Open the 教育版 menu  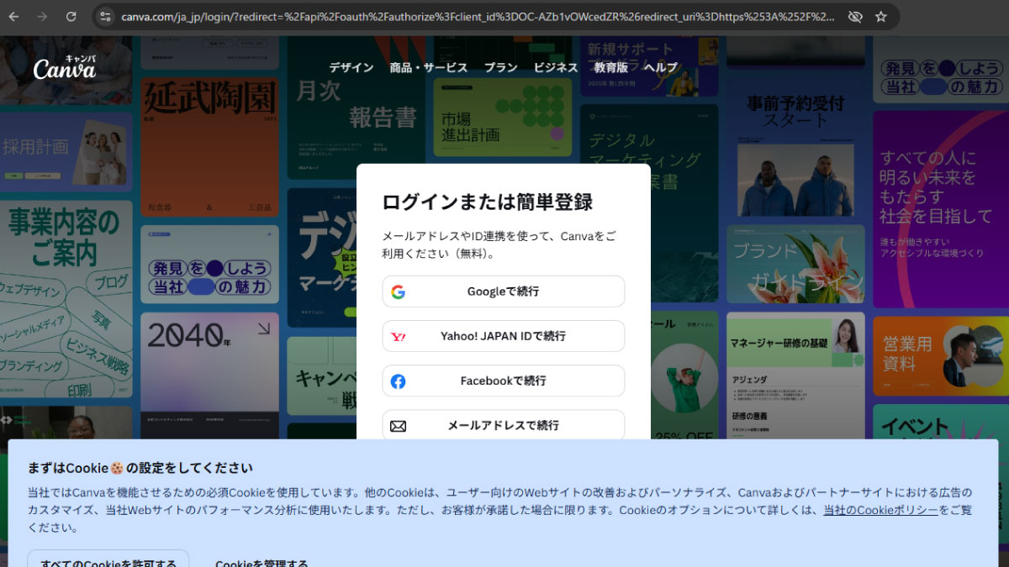611,67
